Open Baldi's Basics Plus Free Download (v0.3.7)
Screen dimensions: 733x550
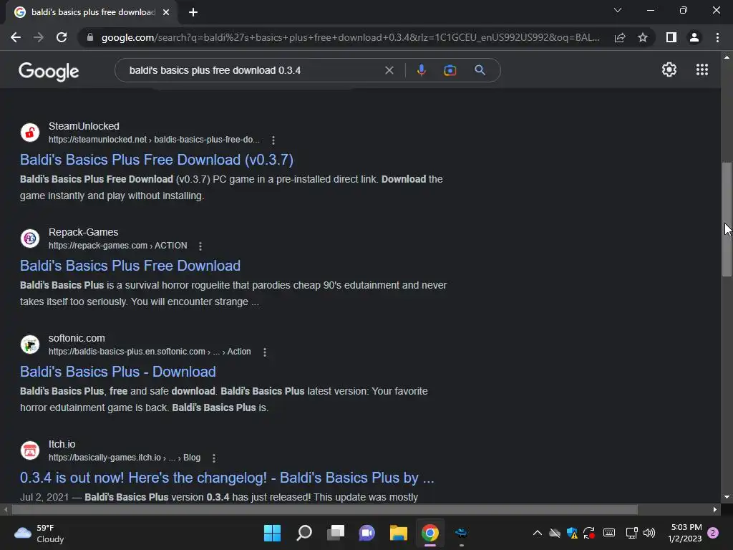coord(157,160)
